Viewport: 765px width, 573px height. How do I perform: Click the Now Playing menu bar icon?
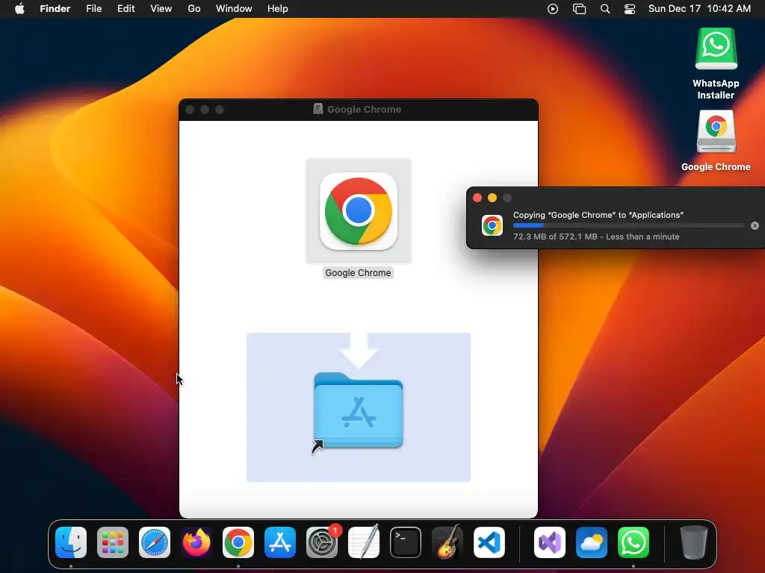(x=553, y=9)
